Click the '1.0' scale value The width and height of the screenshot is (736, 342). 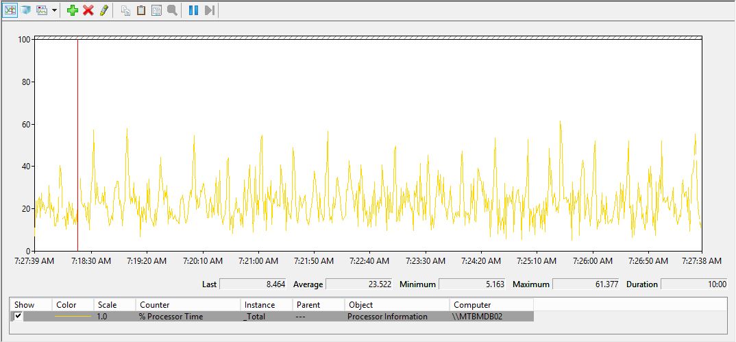102,317
